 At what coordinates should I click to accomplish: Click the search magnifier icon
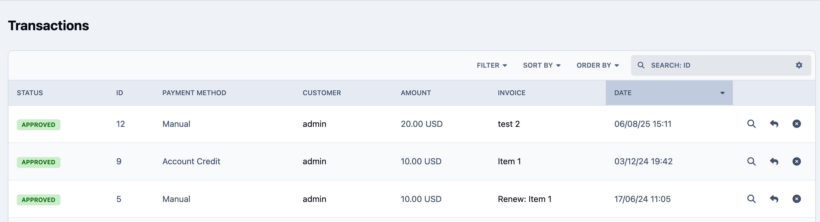(x=641, y=65)
